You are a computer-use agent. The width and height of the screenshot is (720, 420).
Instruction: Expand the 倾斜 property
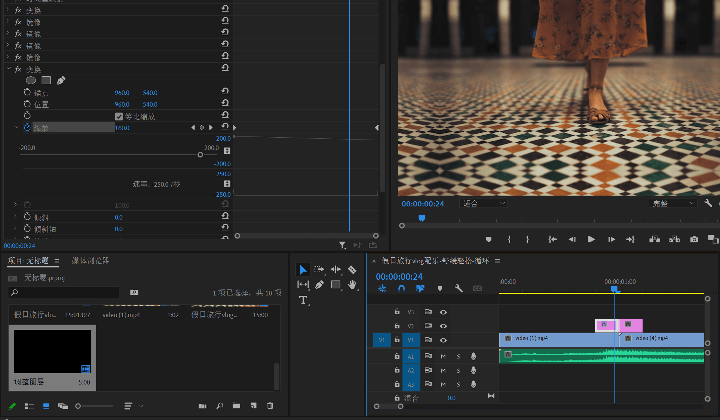[x=15, y=216]
